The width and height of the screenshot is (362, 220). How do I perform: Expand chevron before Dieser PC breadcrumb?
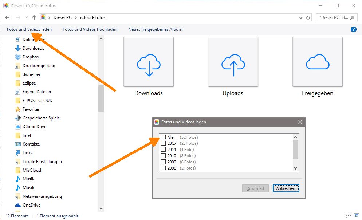(49, 17)
